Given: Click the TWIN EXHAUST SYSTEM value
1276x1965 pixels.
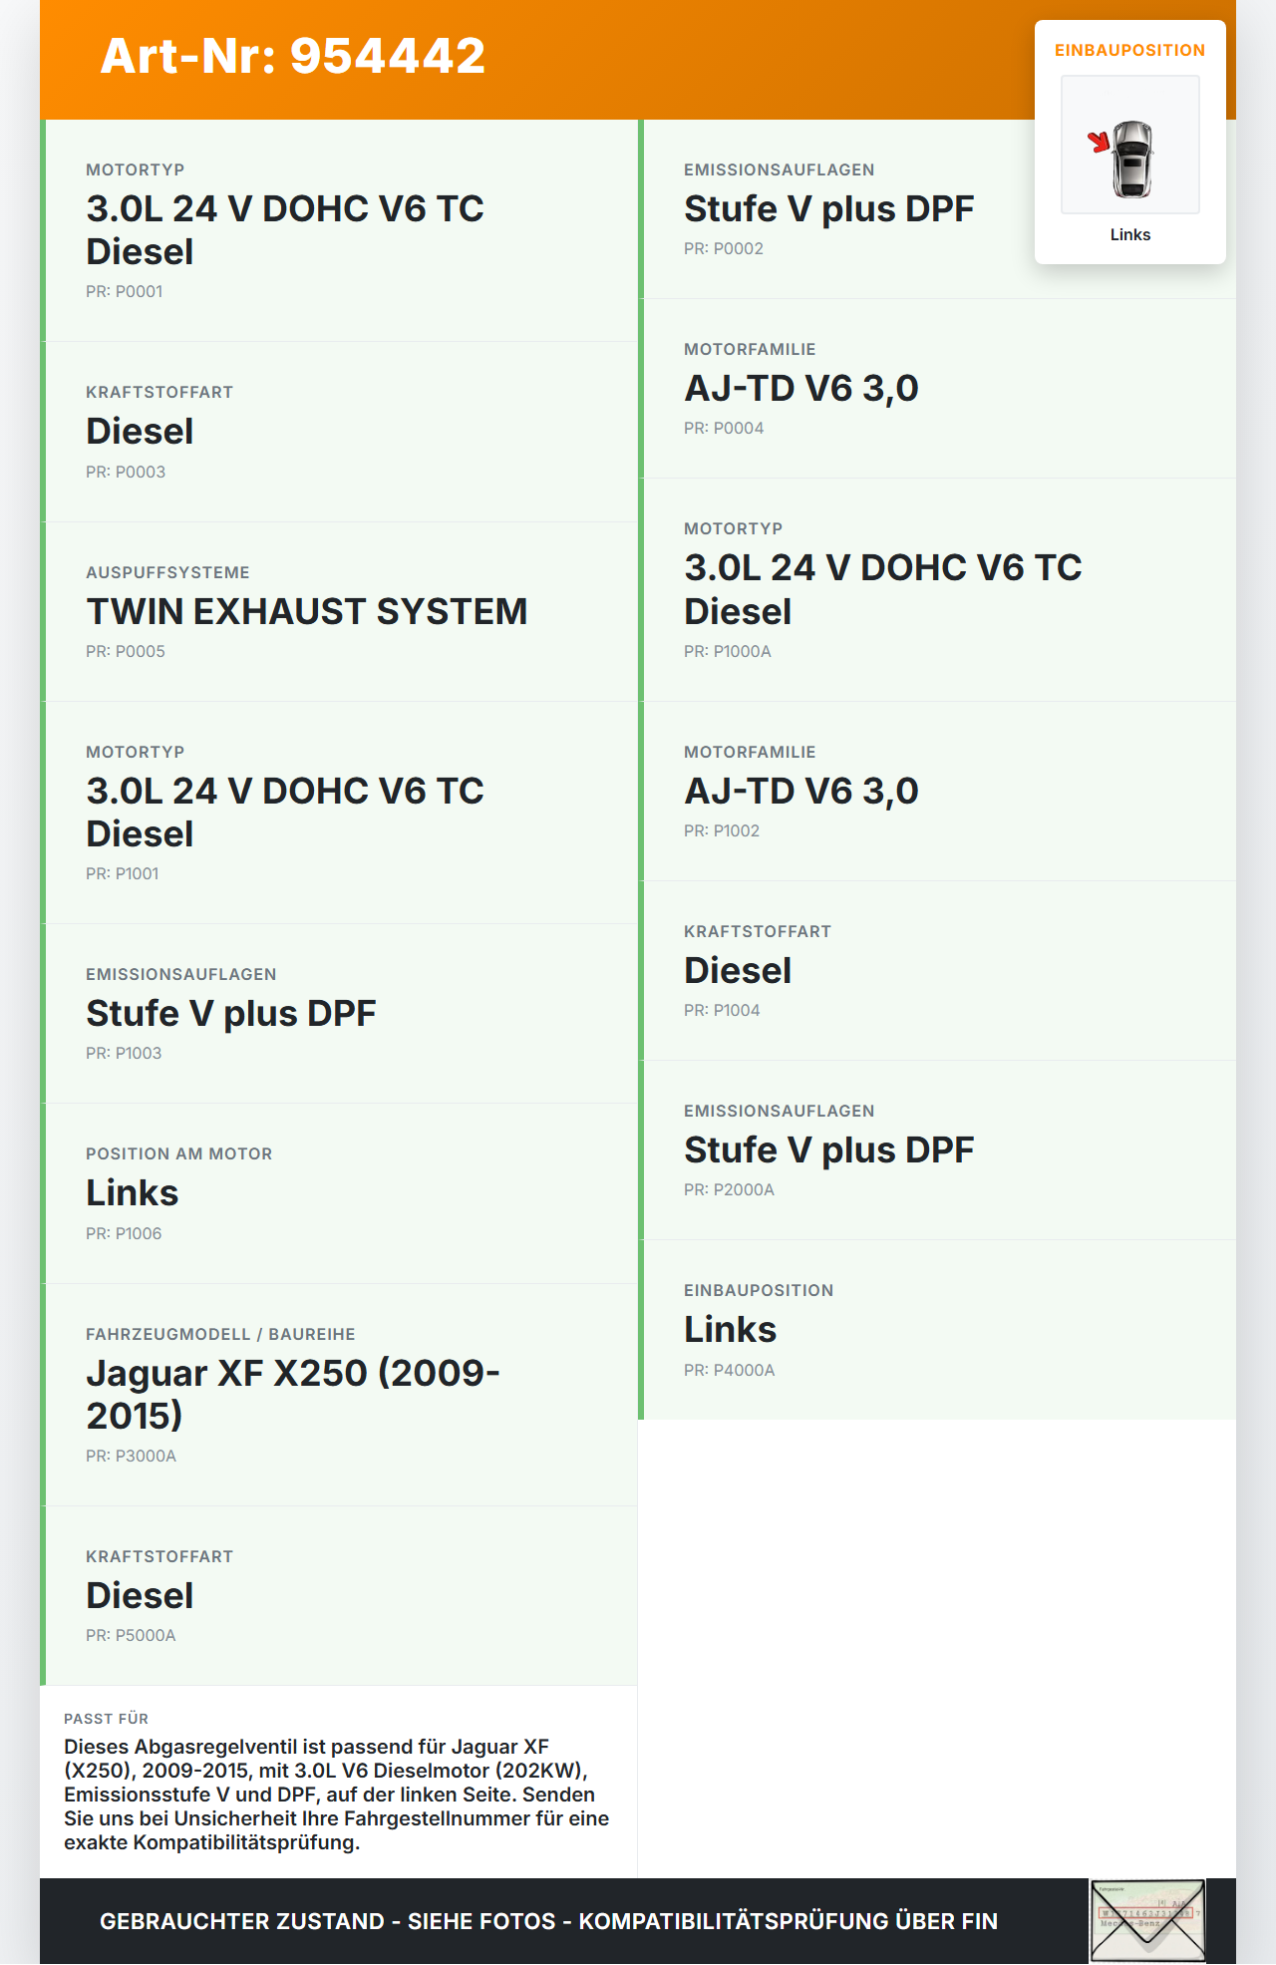Looking at the screenshot, I should pos(306,611).
